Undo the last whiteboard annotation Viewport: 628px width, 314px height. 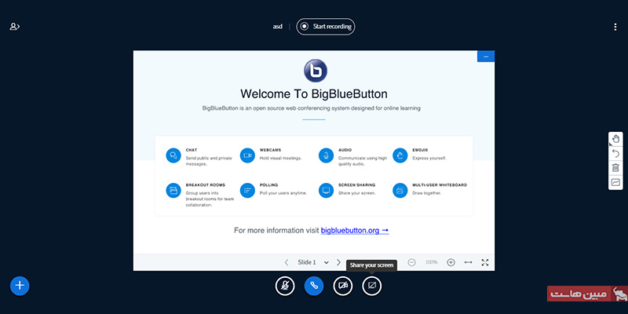pyautogui.click(x=615, y=153)
